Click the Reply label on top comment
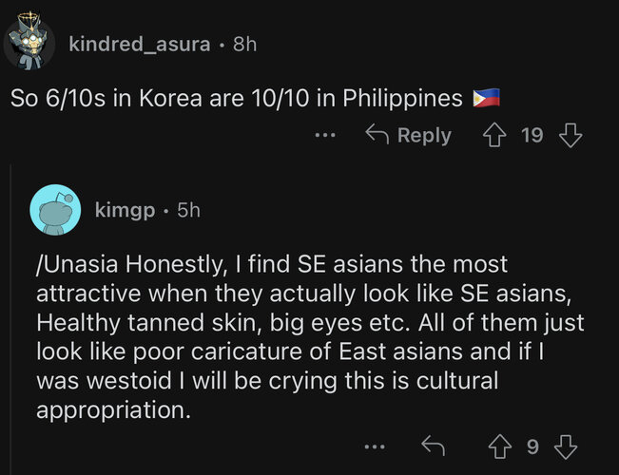 click(424, 136)
